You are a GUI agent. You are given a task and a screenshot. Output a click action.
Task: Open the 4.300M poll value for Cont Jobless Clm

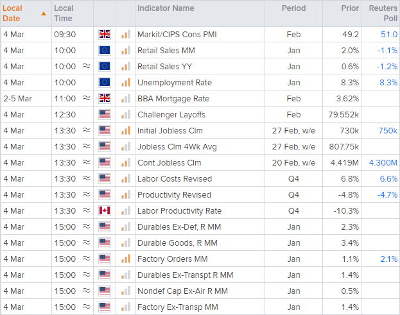[383, 163]
